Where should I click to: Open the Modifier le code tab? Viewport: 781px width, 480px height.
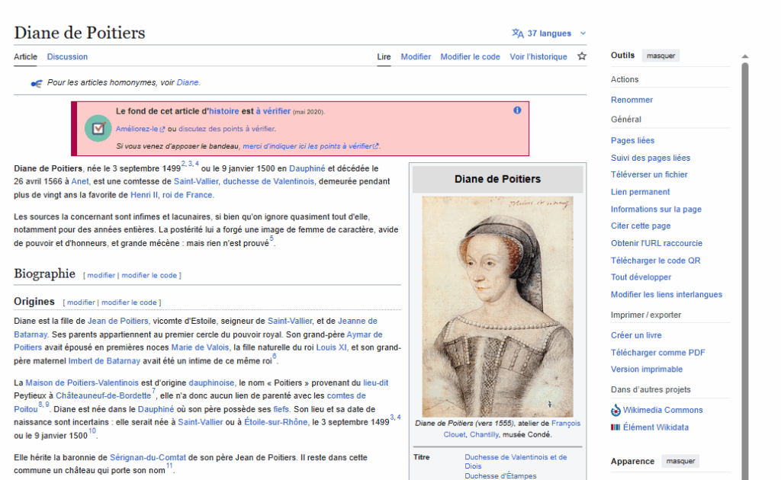click(470, 56)
